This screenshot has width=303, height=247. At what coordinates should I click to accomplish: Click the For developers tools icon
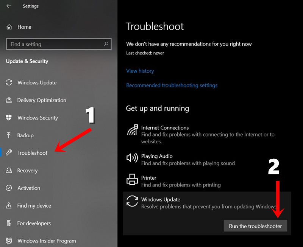(x=9, y=223)
